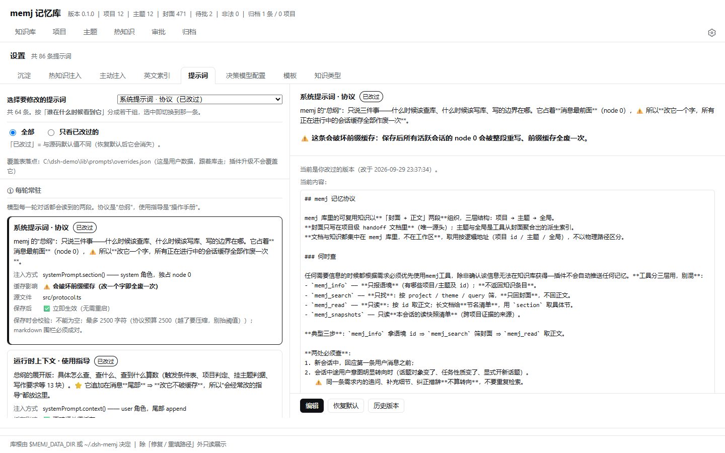Open the prompt selection dropdown

(200, 99)
